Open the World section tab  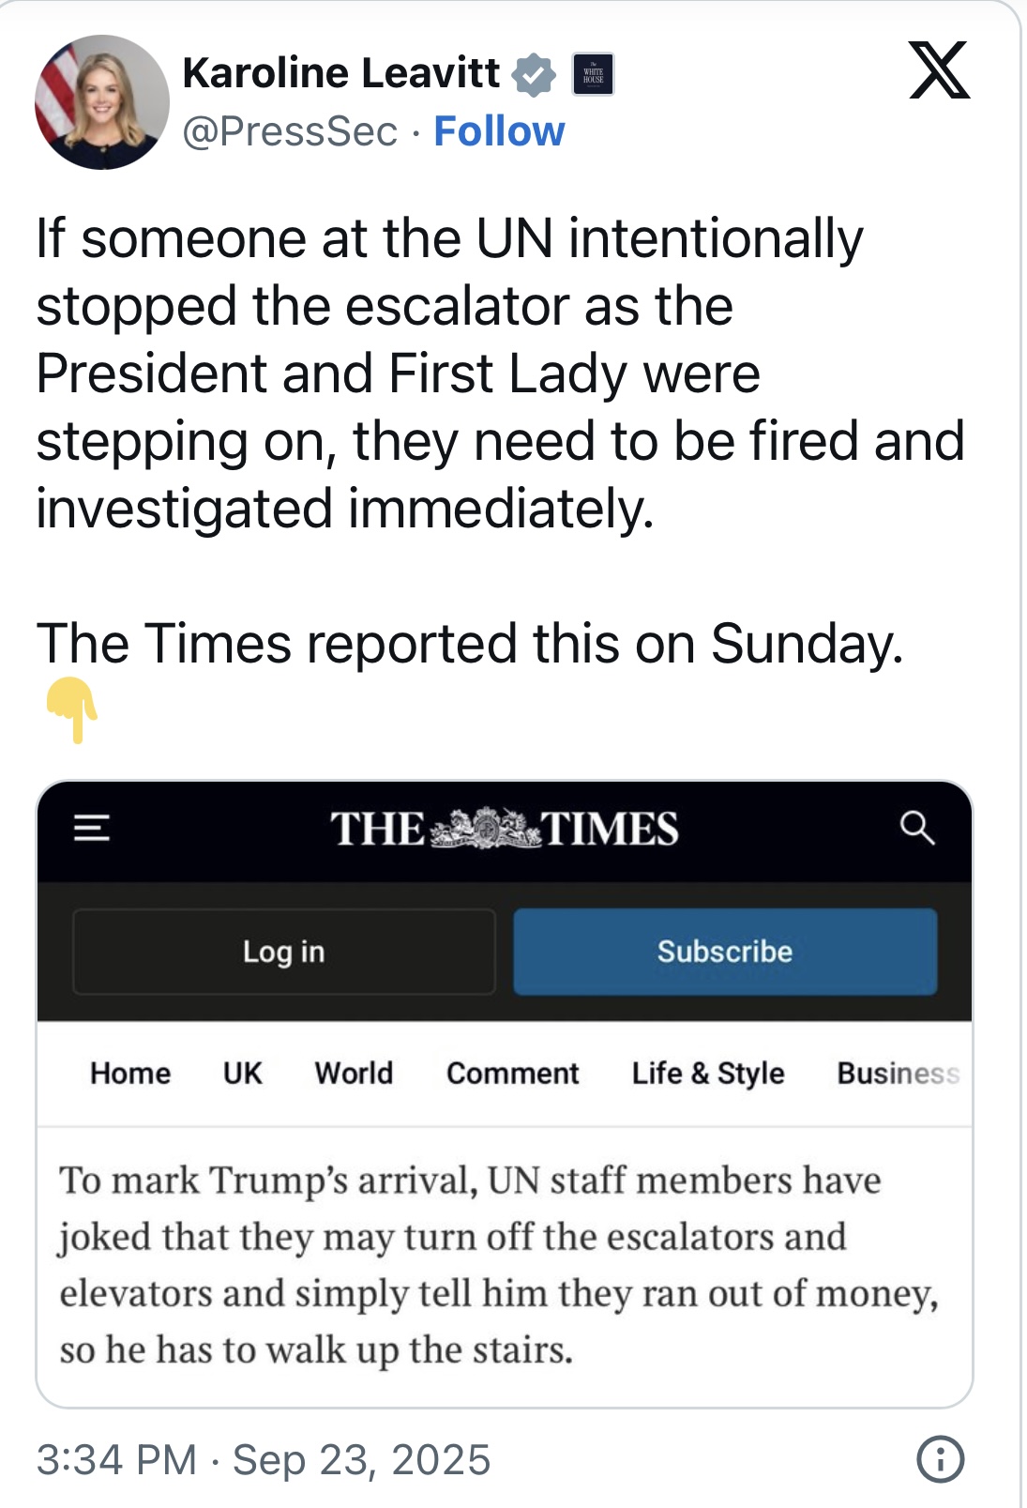click(x=354, y=1073)
